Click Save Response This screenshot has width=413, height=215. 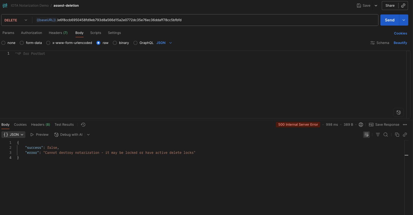384,124
